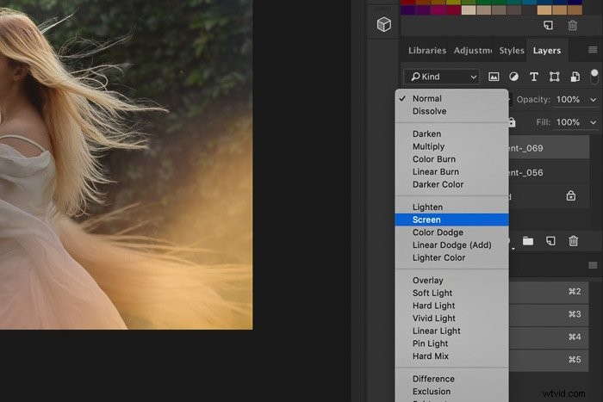Create new swatch icon
The image size is (603, 402).
point(549,25)
